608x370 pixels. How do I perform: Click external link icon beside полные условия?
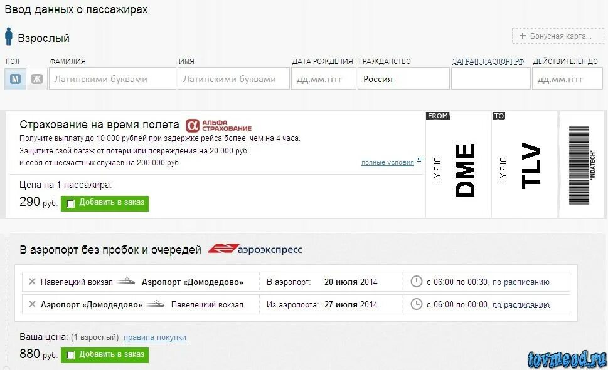click(419, 160)
